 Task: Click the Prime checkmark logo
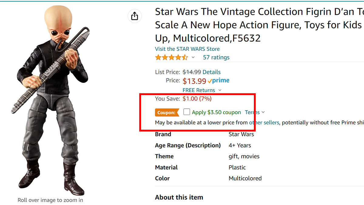(x=218, y=81)
